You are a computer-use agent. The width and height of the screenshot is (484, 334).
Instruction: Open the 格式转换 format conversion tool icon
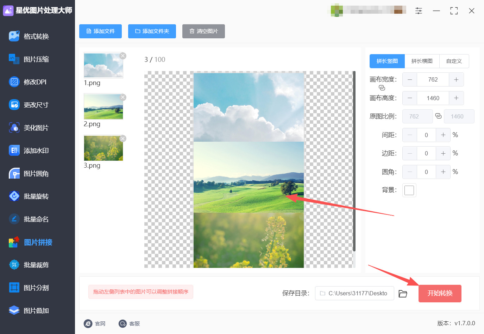tap(14, 36)
